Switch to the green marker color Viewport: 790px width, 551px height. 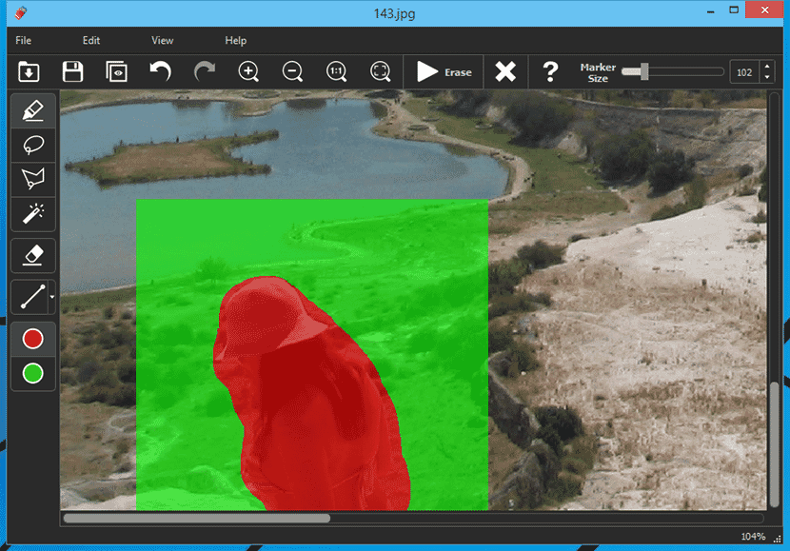[33, 373]
